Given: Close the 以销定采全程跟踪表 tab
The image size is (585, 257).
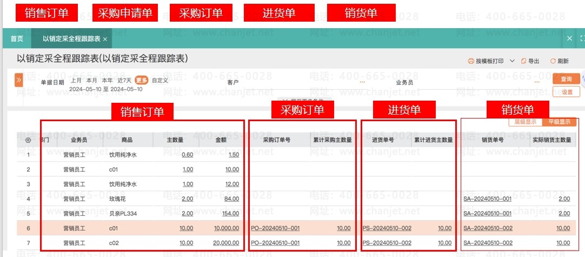Looking at the screenshot, I should click(105, 39).
